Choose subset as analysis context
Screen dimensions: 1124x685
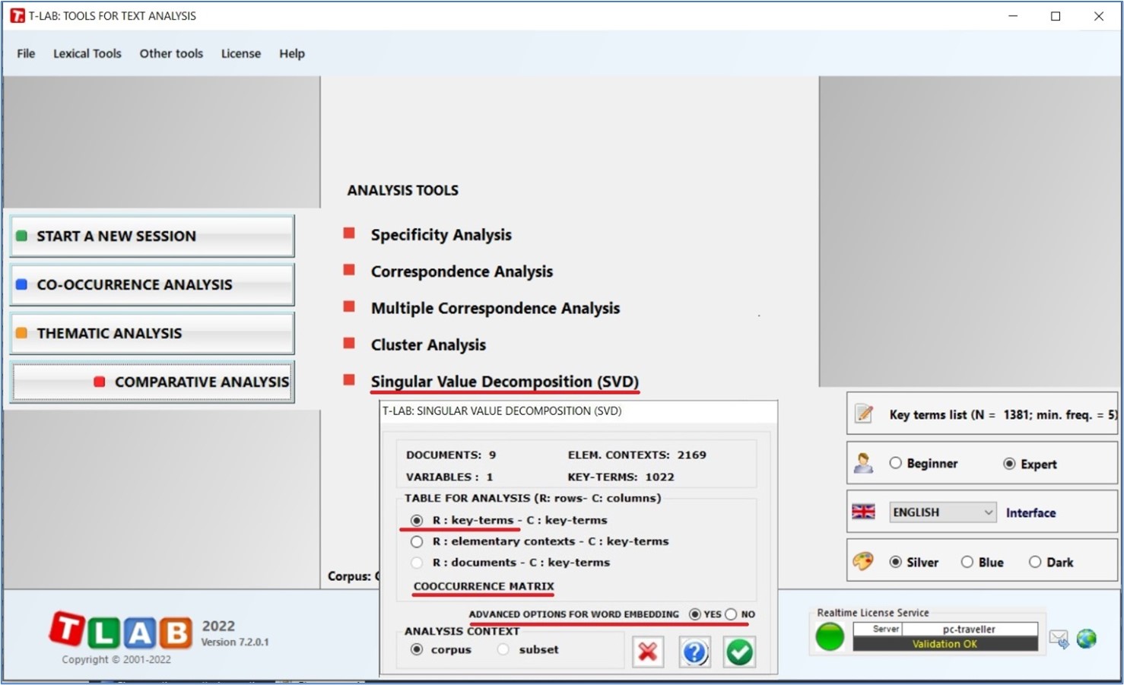[x=503, y=649]
